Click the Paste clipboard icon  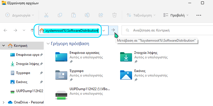(74, 15)
